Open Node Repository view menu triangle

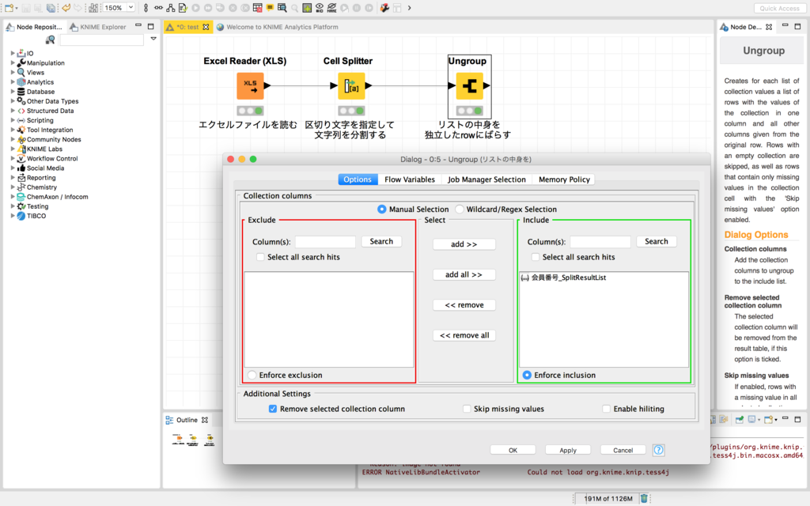click(x=153, y=39)
